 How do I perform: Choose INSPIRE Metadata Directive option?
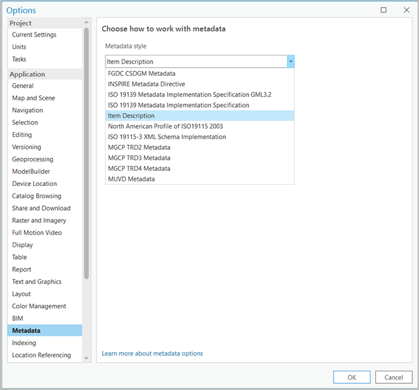tap(147, 84)
